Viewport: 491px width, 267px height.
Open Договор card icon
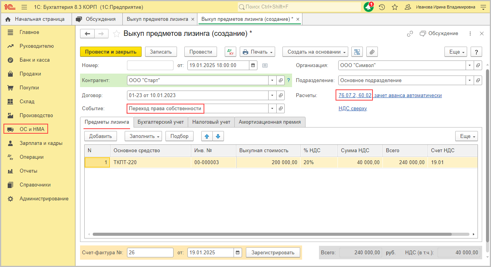pos(281,95)
